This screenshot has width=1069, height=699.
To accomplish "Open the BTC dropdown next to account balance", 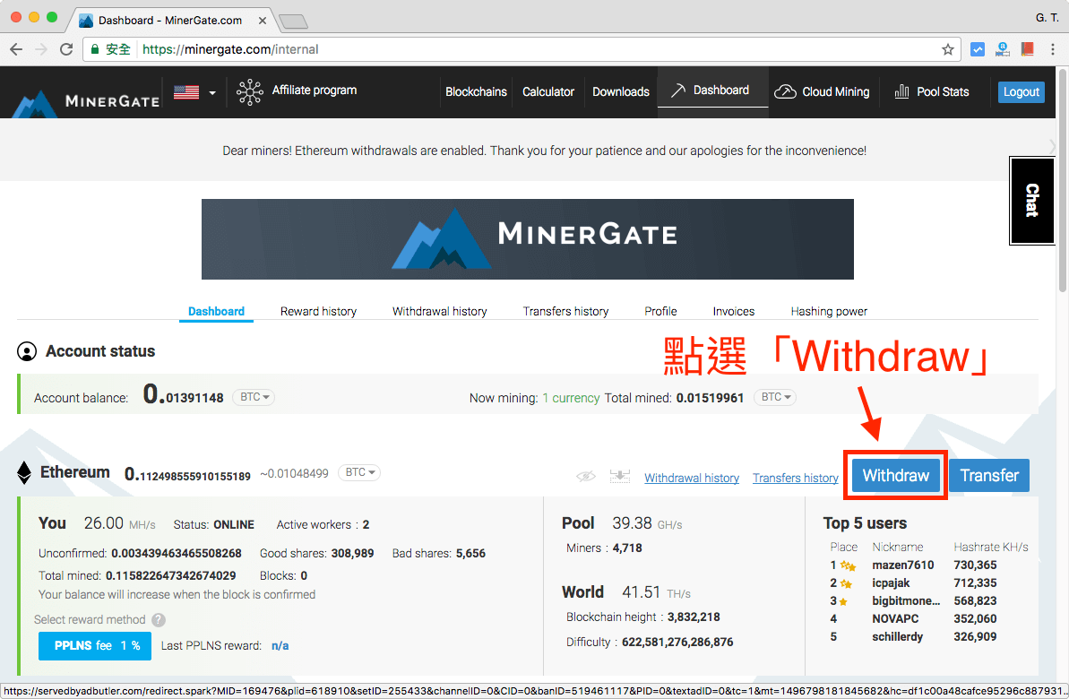I will click(x=254, y=397).
